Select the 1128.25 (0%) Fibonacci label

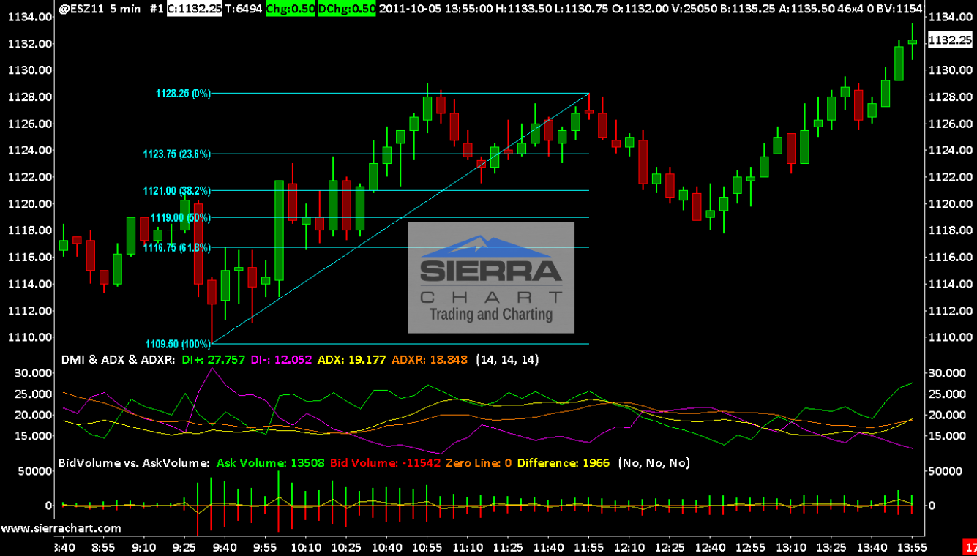[x=183, y=94]
